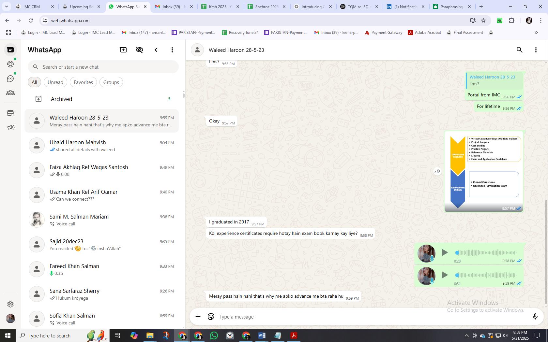Open the LMS Portal Features image
The image size is (548, 342).
pyautogui.click(x=484, y=172)
